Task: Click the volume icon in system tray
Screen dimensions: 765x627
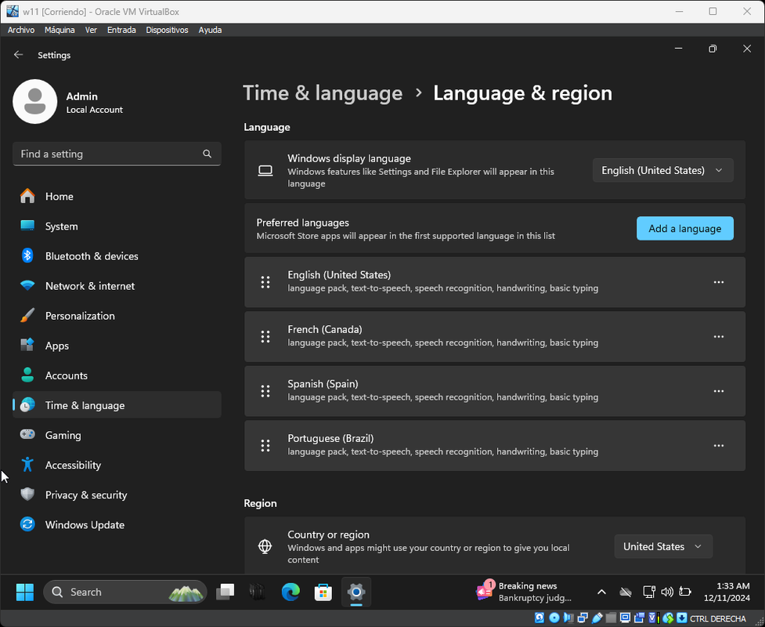Action: point(666,592)
